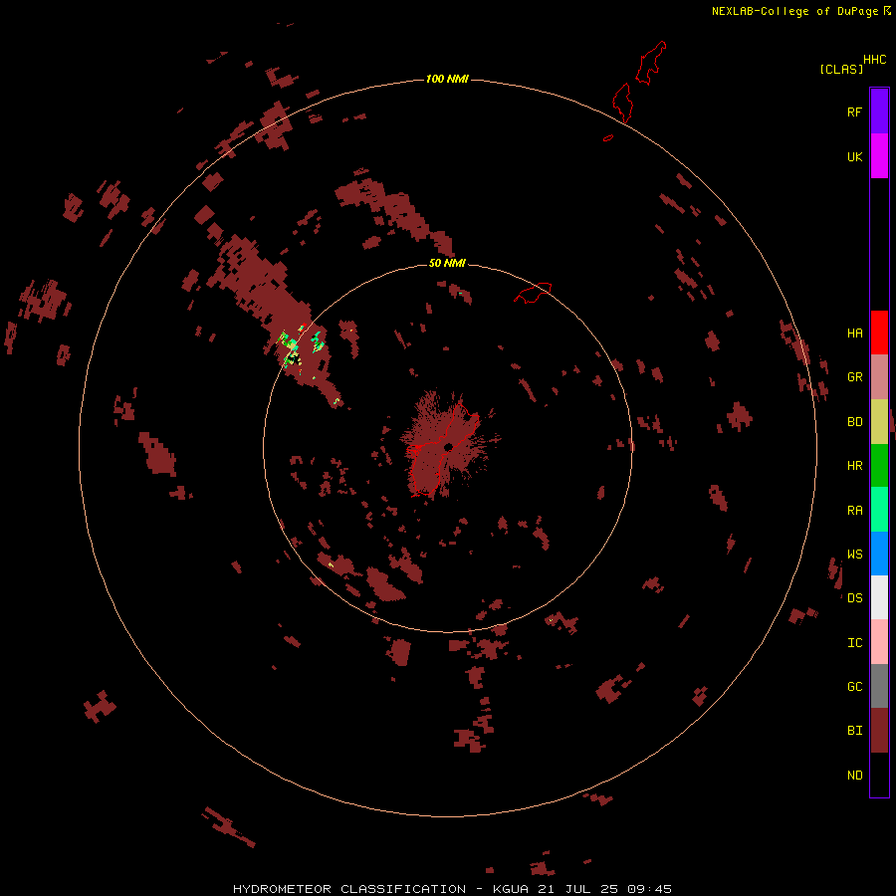This screenshot has width=896, height=896.
Task: Select the GC legend label
Action: [854, 687]
